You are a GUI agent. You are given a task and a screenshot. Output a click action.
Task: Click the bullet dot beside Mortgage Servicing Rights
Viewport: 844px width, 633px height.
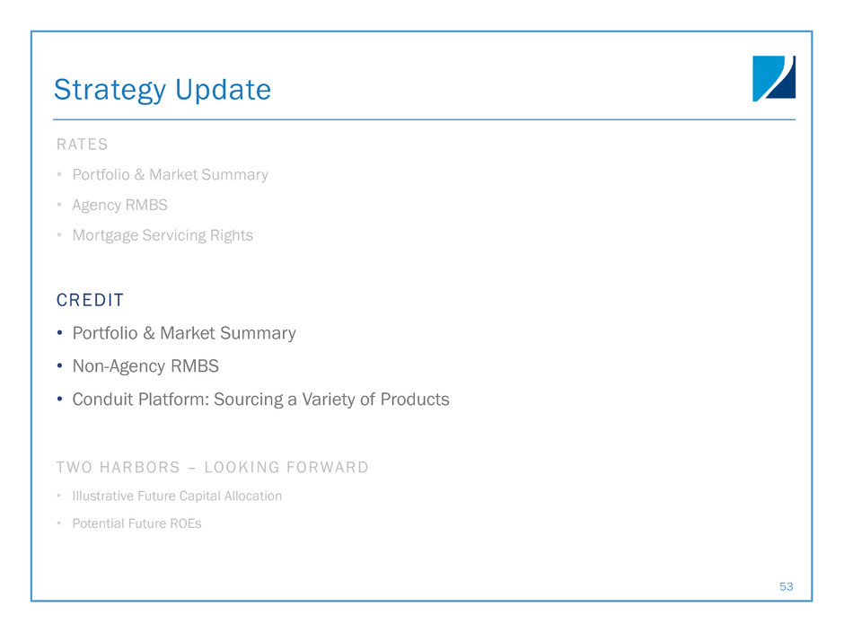59,236
